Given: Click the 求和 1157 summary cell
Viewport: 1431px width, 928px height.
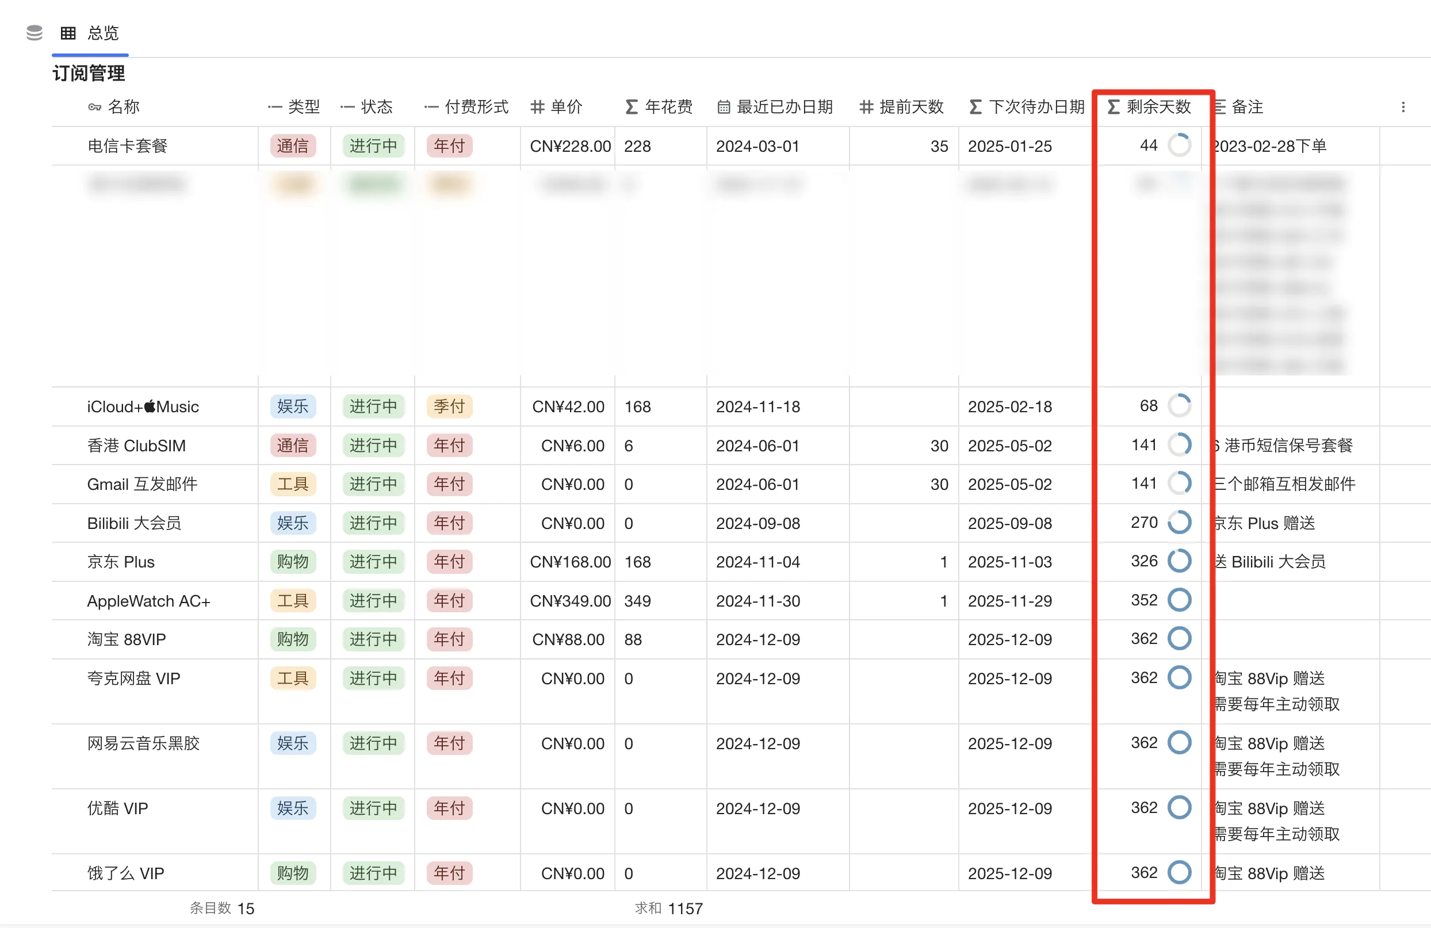Looking at the screenshot, I should coord(668,908).
